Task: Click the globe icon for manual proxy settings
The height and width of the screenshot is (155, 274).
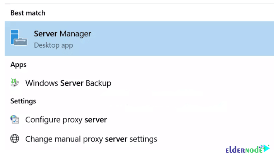Action: pyautogui.click(x=15, y=138)
